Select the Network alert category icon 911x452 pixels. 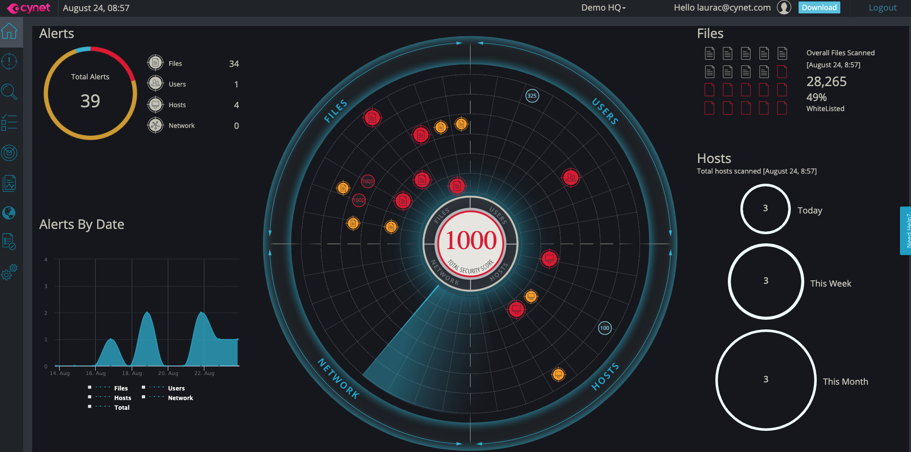[x=155, y=125]
